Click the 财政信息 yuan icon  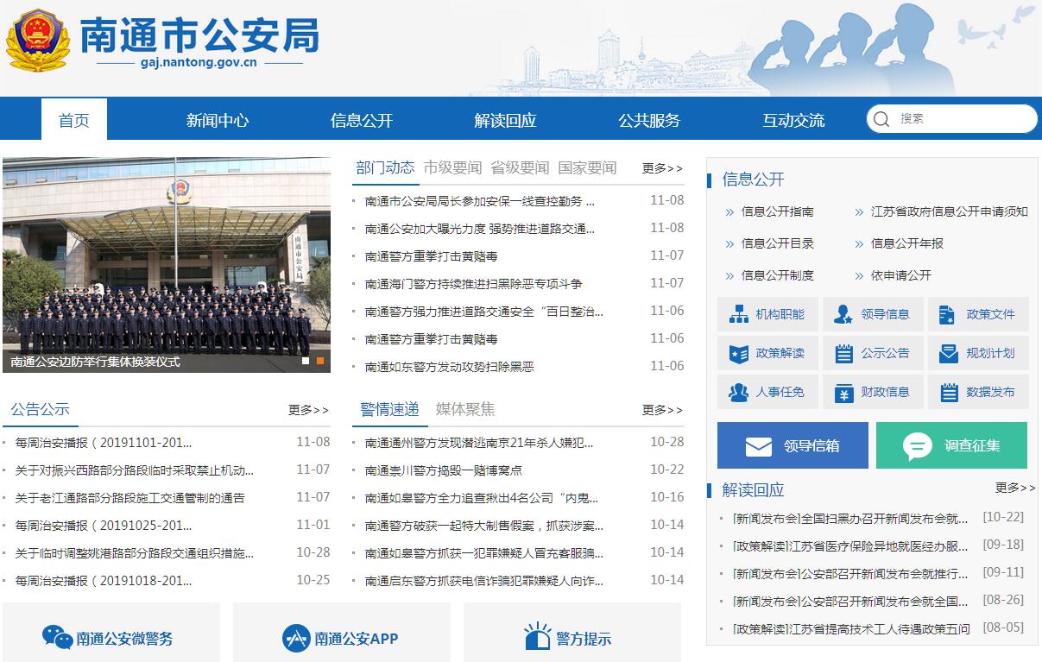(x=843, y=393)
